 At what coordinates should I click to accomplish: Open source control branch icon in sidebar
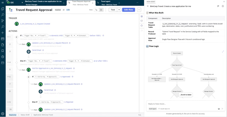3,21
